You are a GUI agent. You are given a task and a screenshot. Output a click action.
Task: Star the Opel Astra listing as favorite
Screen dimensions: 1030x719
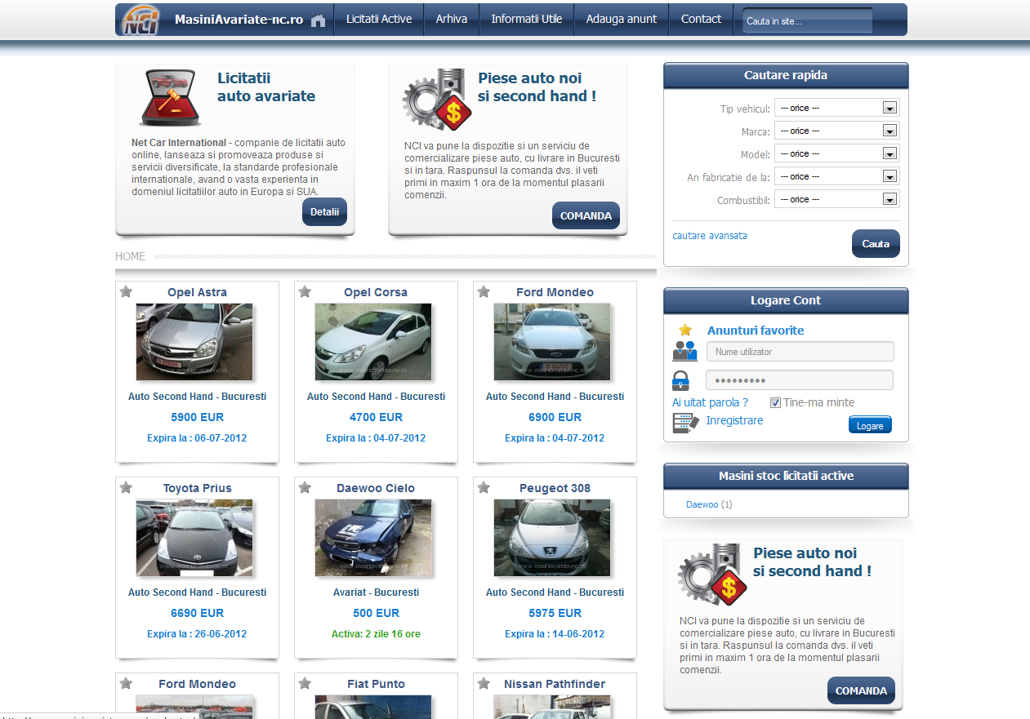[126, 292]
